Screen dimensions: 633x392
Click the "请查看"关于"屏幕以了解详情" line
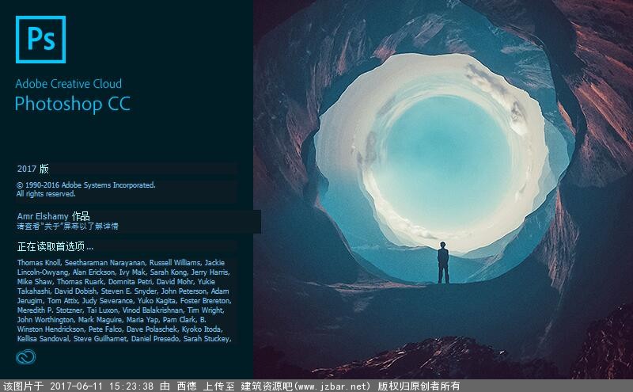click(x=67, y=226)
